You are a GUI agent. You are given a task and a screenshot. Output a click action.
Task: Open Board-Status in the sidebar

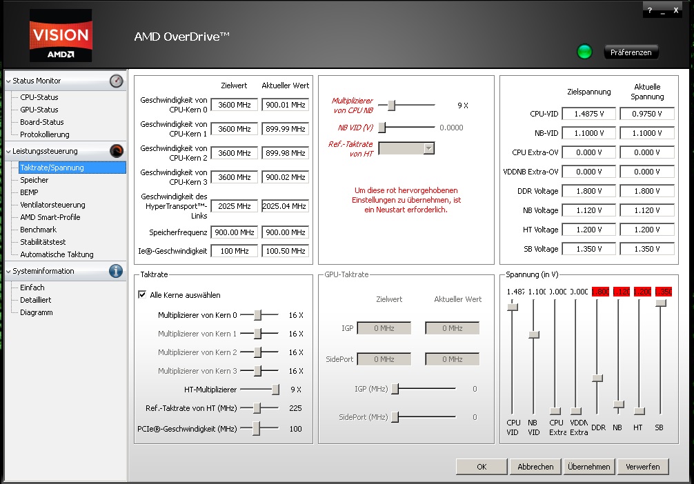click(x=41, y=122)
